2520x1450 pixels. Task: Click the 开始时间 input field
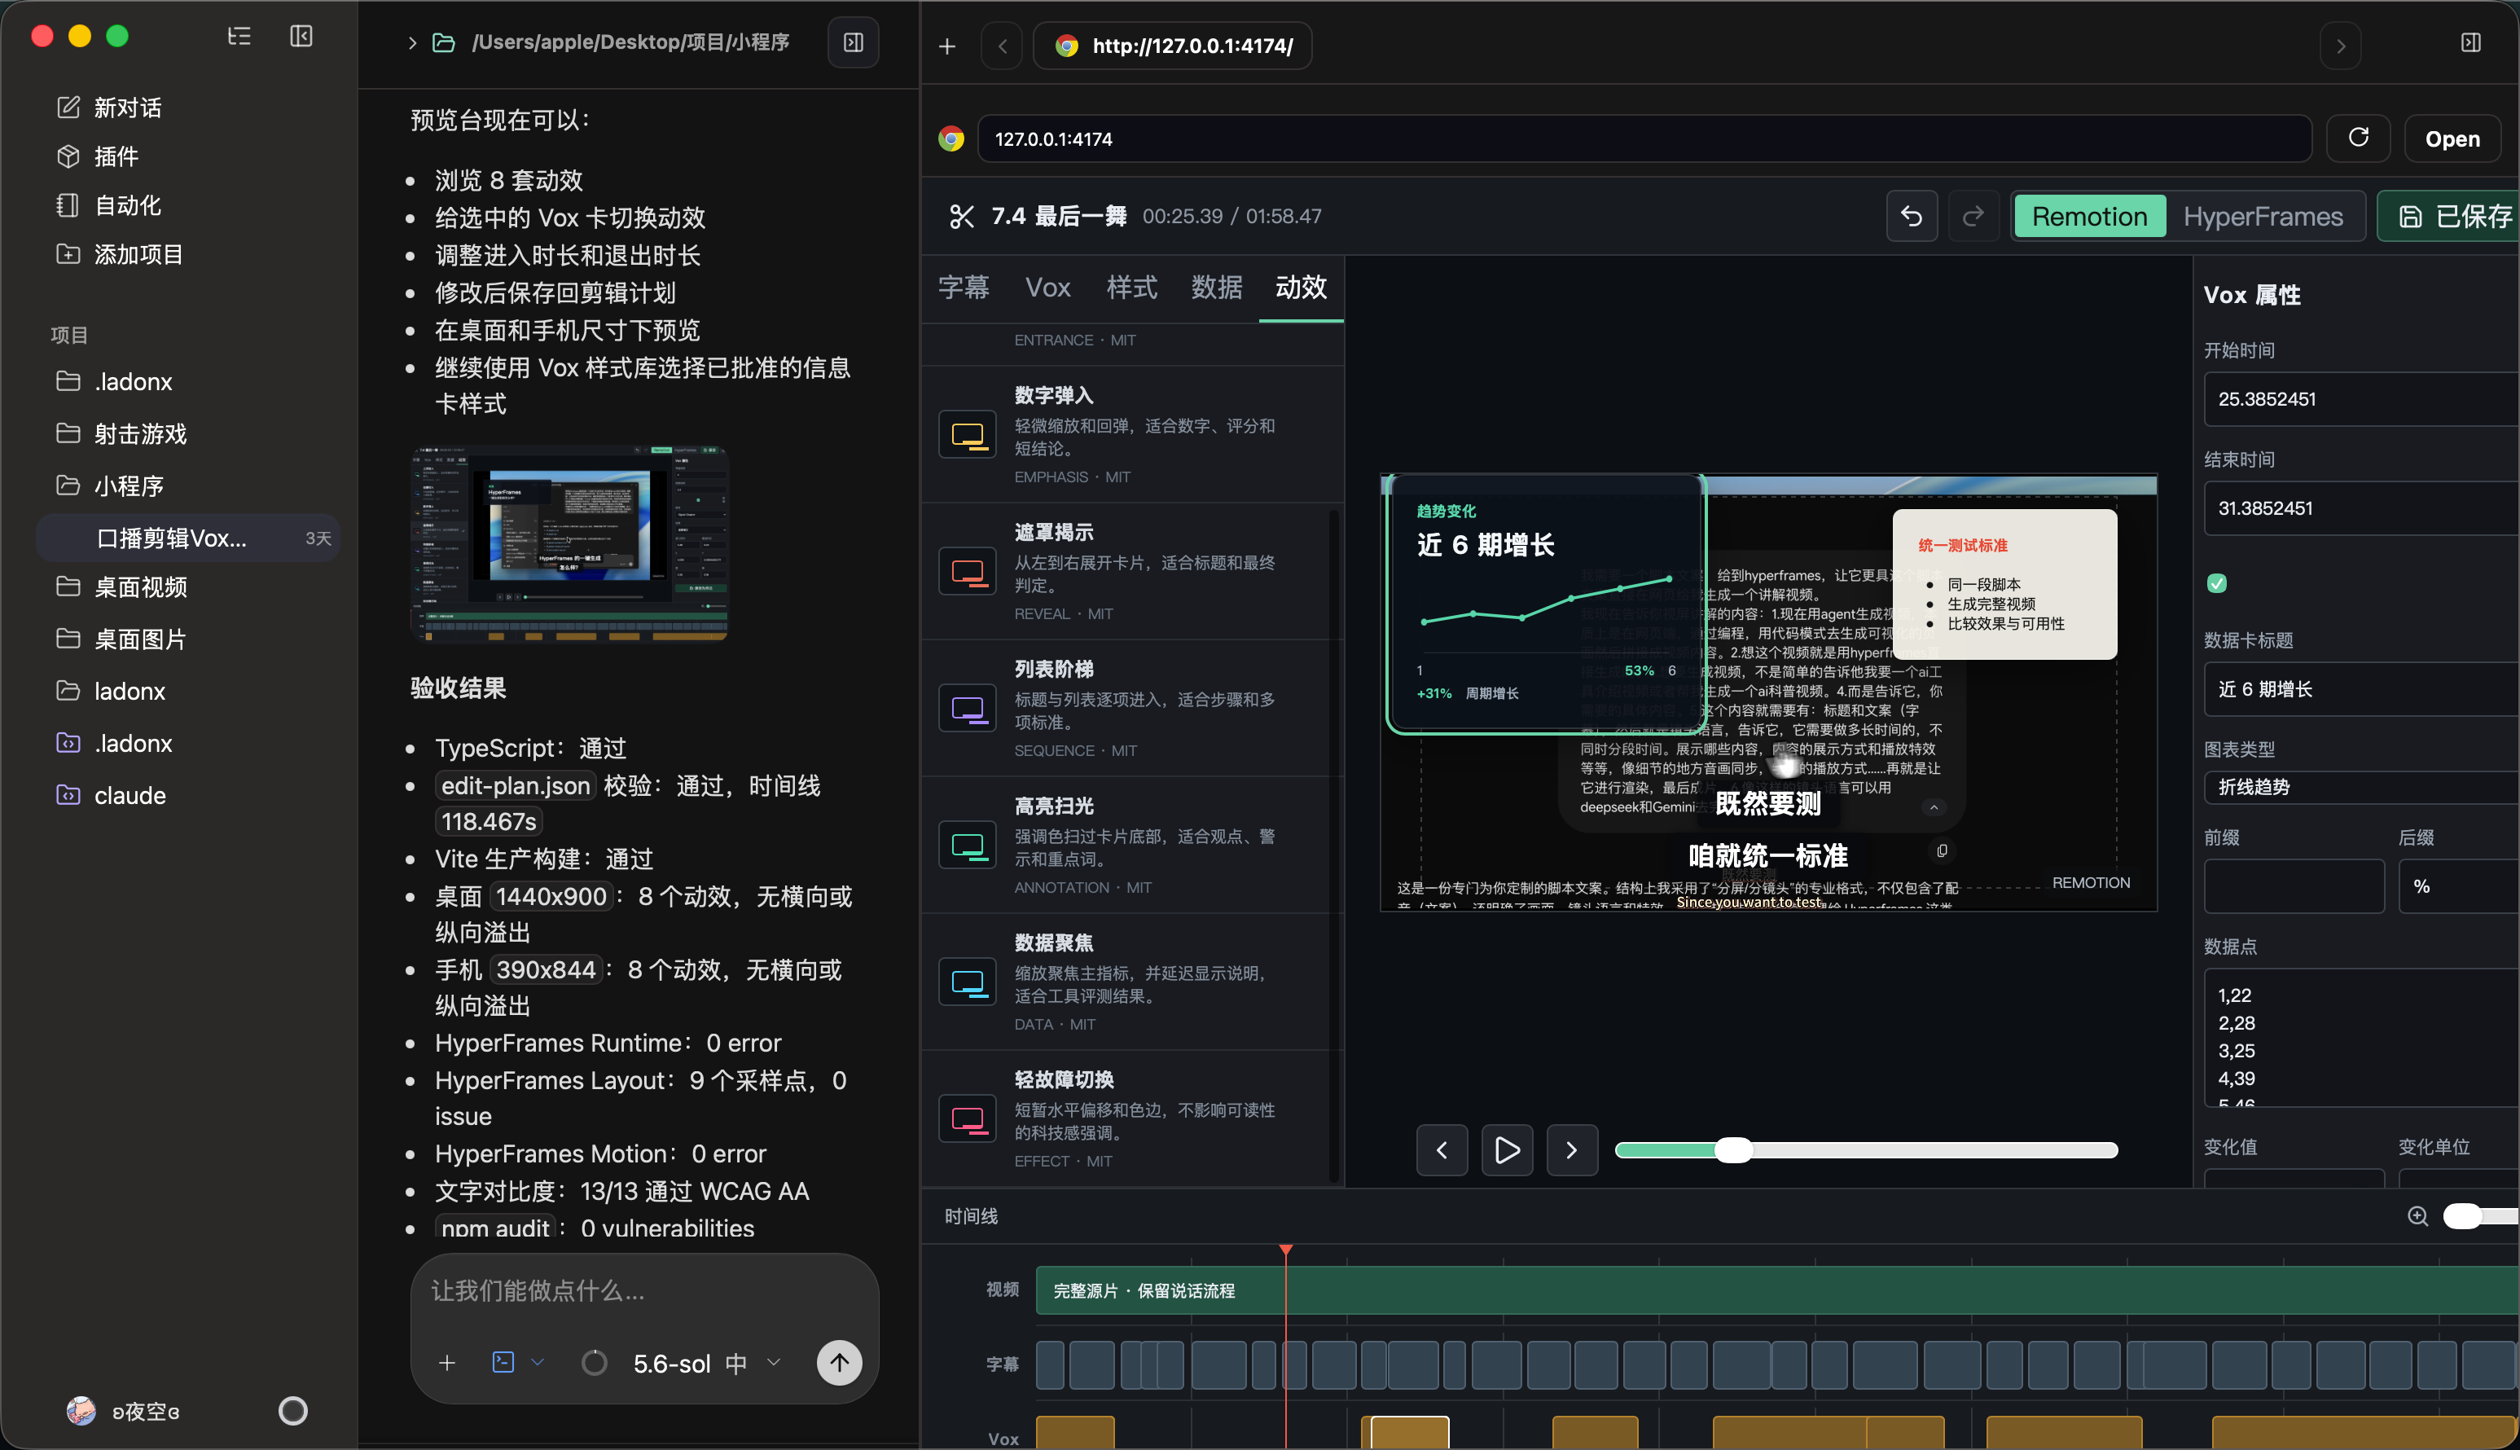click(2360, 399)
